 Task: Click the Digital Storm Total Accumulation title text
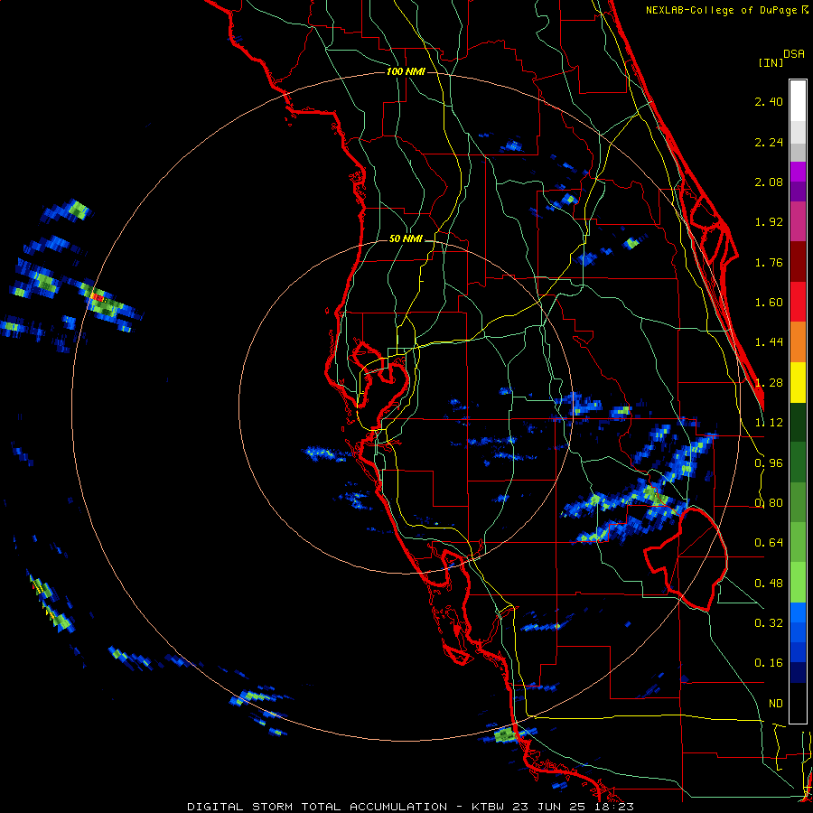point(317,807)
